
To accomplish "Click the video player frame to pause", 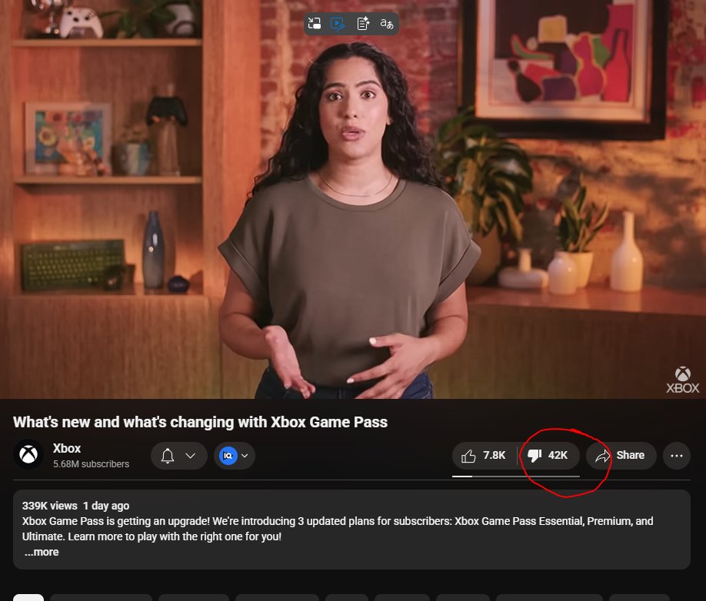I will (353, 199).
